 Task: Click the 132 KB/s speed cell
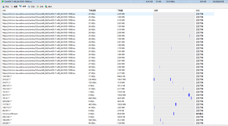92,82
